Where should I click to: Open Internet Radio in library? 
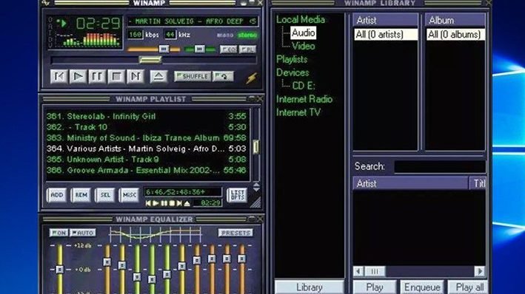point(304,99)
